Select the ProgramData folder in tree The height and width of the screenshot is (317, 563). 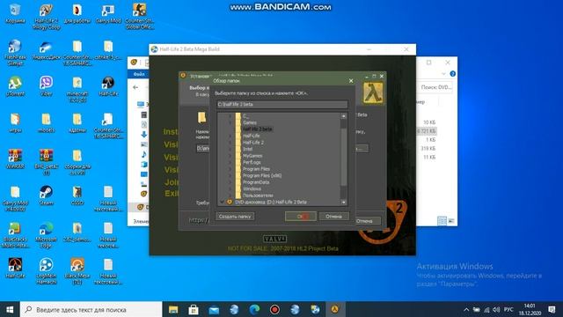[x=256, y=182]
